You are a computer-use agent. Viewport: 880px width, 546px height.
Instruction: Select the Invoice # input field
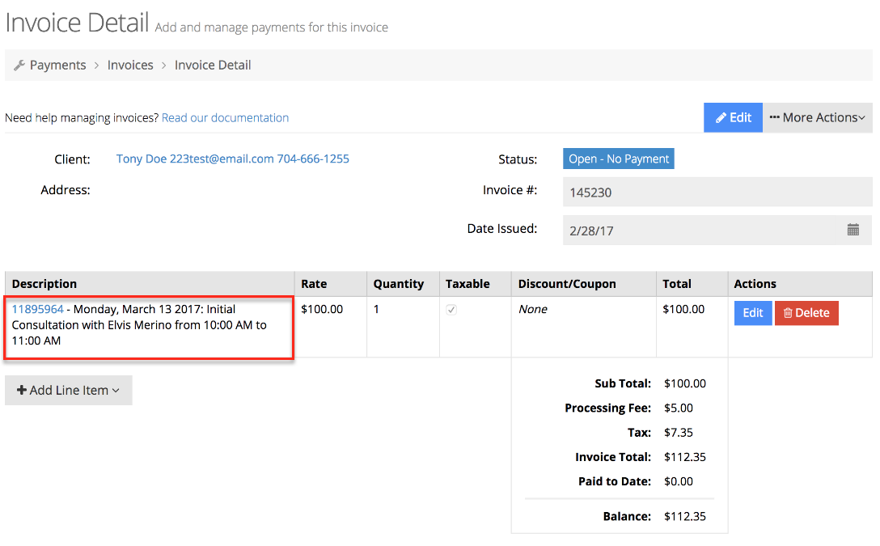click(717, 192)
